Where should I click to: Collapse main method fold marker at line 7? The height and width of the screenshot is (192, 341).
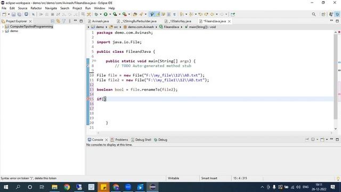point(95,61)
